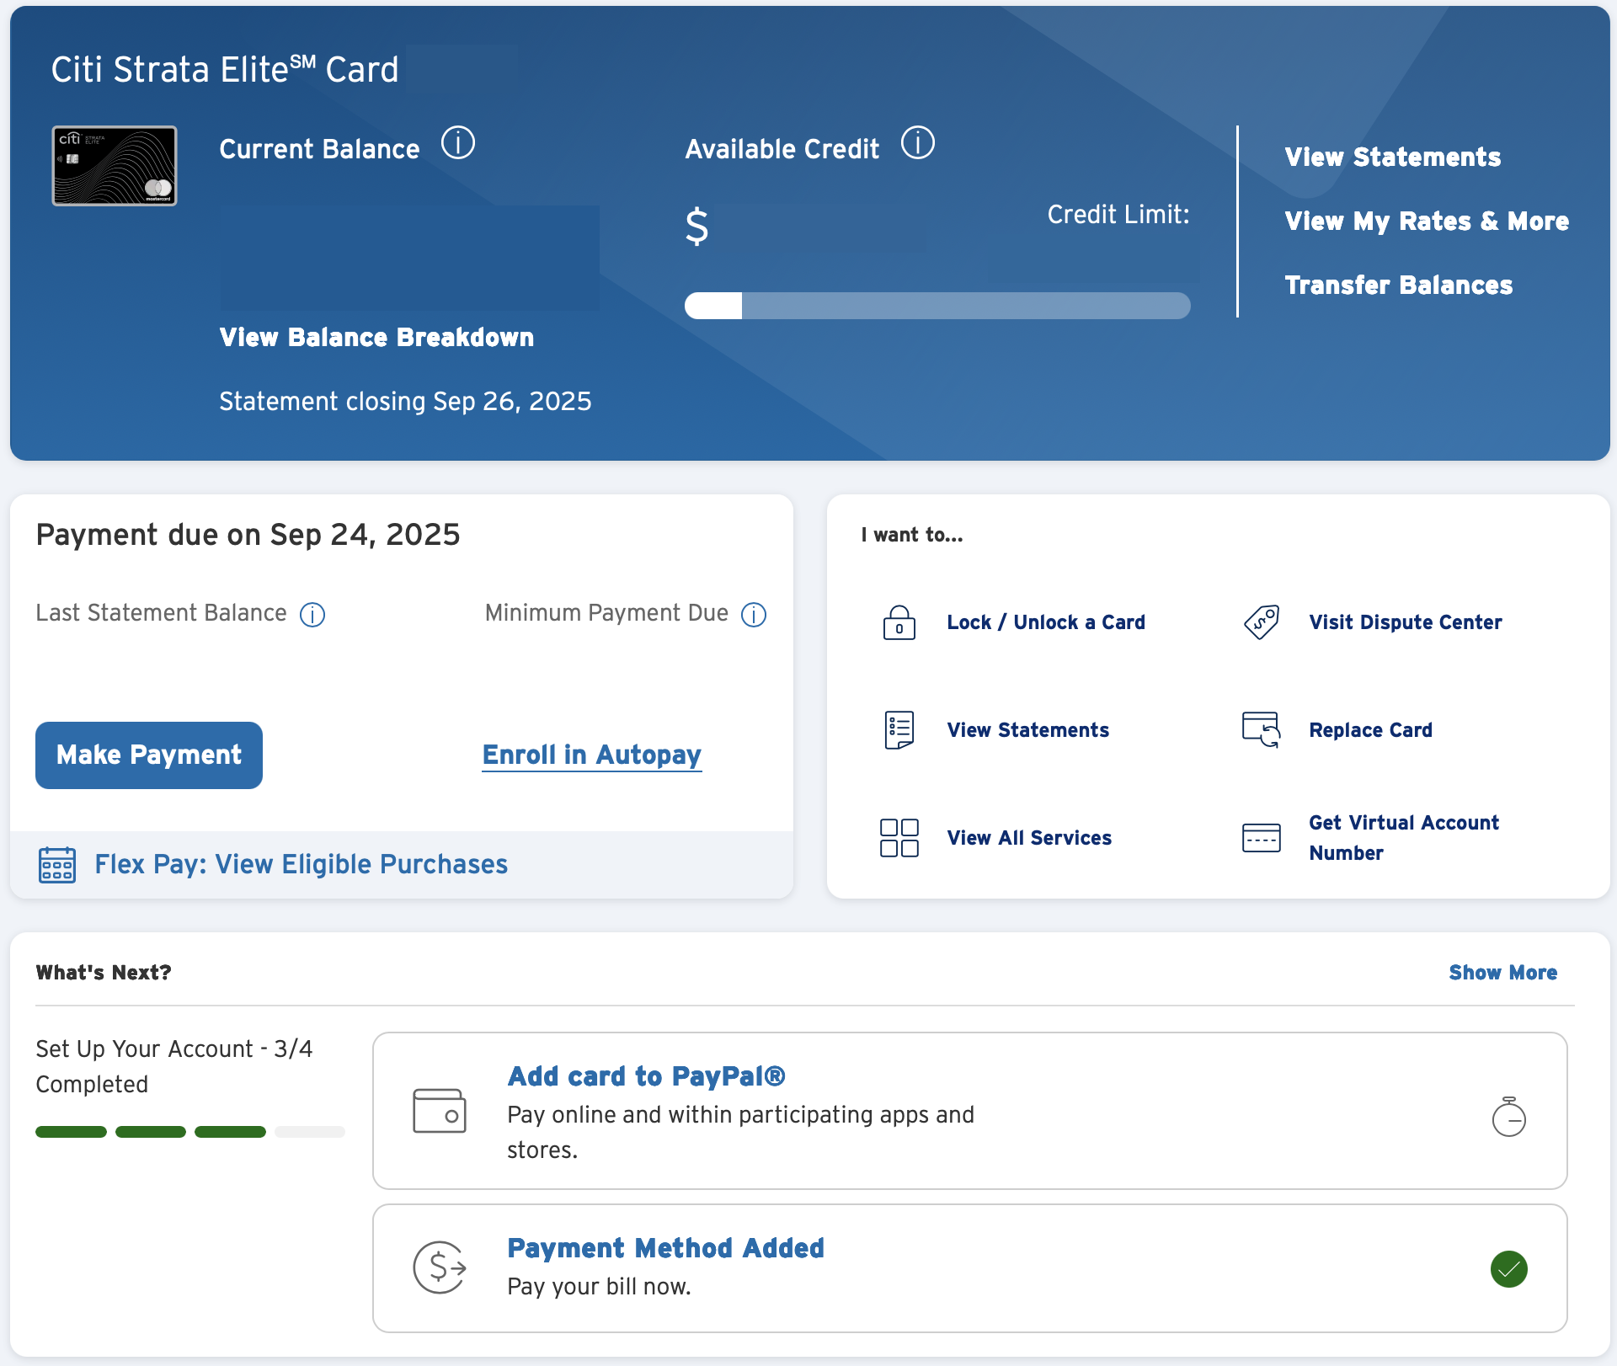Click the PayPal task pending timer icon
The image size is (1617, 1366).
click(1508, 1118)
